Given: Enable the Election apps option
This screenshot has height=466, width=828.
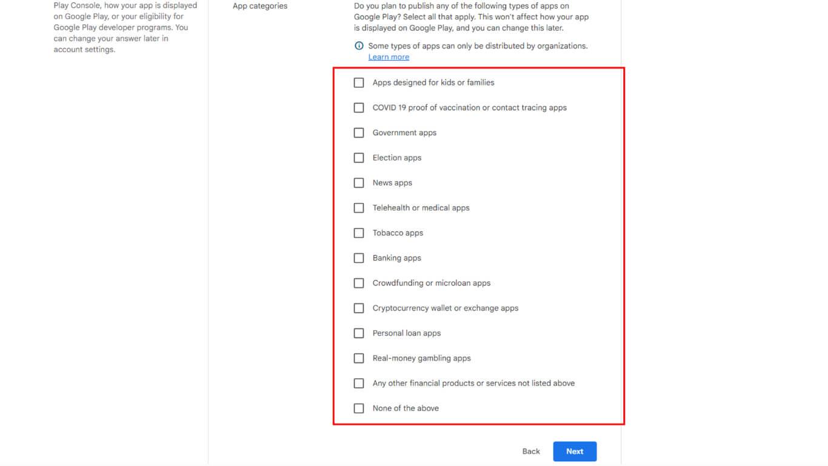Looking at the screenshot, I should point(359,158).
